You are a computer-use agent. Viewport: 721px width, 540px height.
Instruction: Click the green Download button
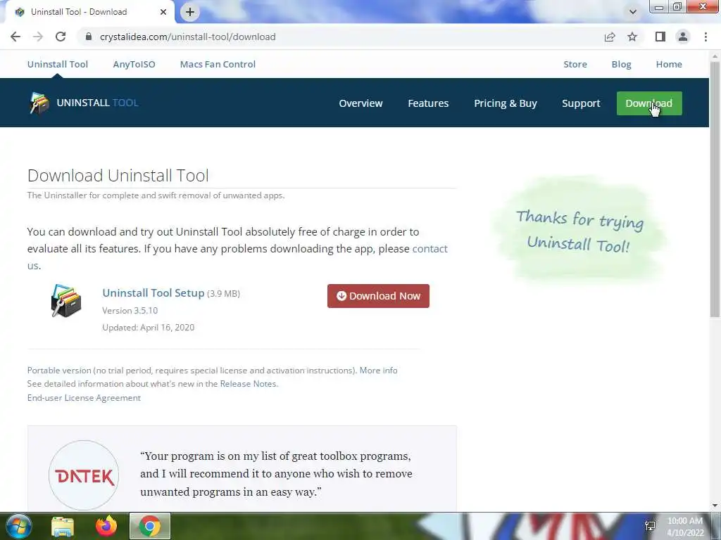coord(649,103)
